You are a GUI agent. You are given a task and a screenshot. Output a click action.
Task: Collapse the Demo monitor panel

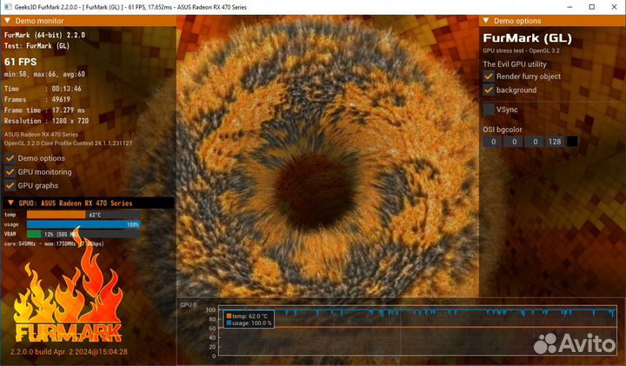[8, 19]
